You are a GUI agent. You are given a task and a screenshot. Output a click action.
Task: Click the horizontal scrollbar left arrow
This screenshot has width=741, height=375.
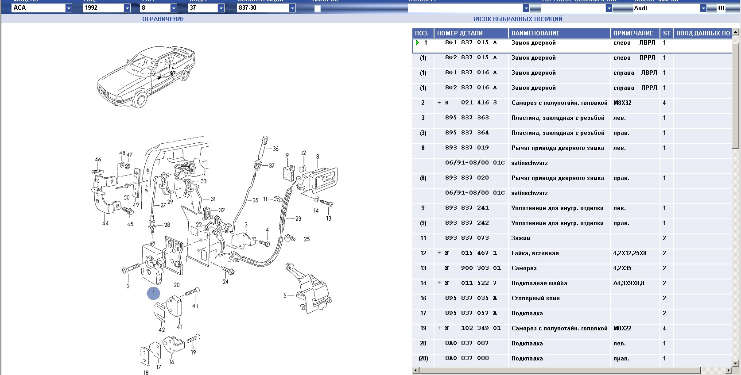tap(416, 370)
